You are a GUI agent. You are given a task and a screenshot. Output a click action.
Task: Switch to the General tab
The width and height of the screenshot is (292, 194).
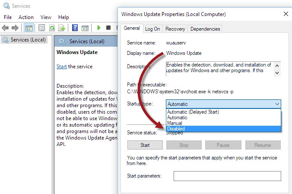pos(132,29)
